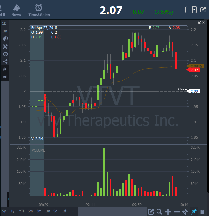Click the volume value V 2.2M
The image size is (209, 216).
point(37,139)
